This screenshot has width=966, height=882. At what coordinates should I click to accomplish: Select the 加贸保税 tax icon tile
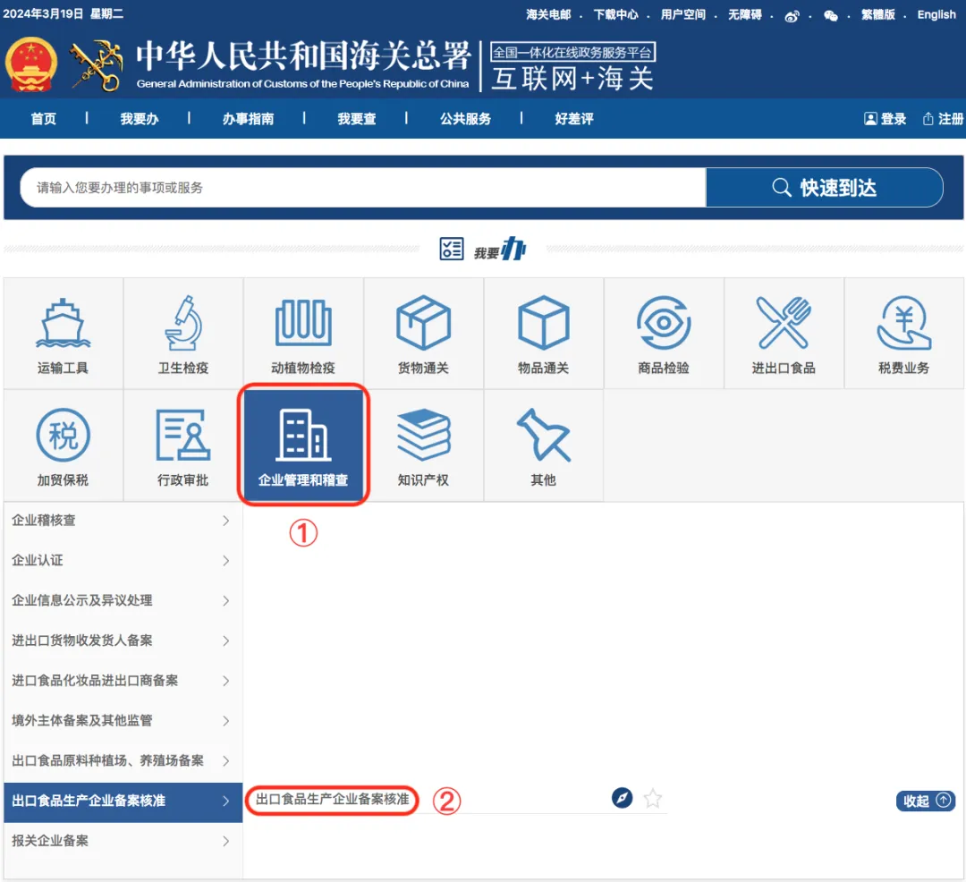(63, 445)
